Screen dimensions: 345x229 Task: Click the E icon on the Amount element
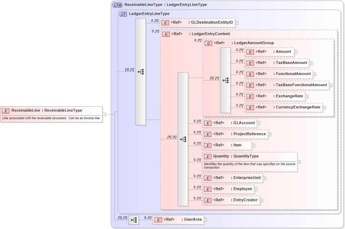tap(250, 52)
